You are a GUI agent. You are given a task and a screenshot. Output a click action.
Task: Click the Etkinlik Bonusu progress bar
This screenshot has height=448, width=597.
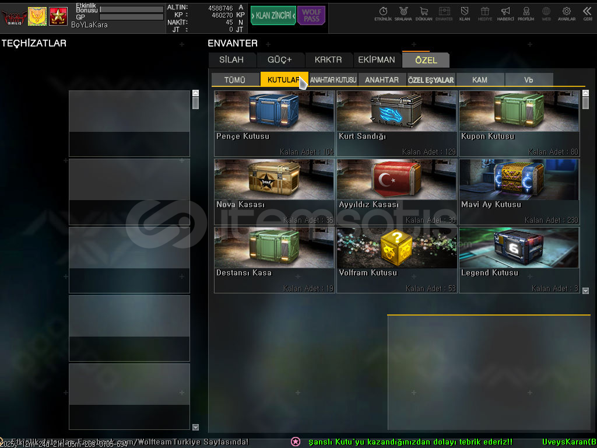[131, 9]
